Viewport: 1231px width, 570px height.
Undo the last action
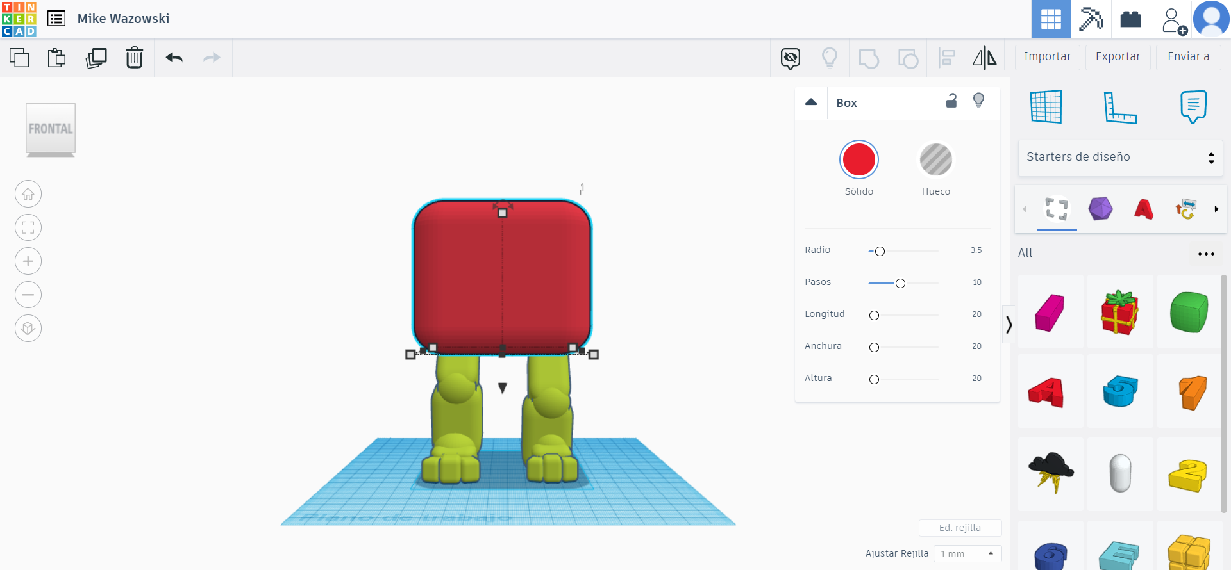pos(174,58)
